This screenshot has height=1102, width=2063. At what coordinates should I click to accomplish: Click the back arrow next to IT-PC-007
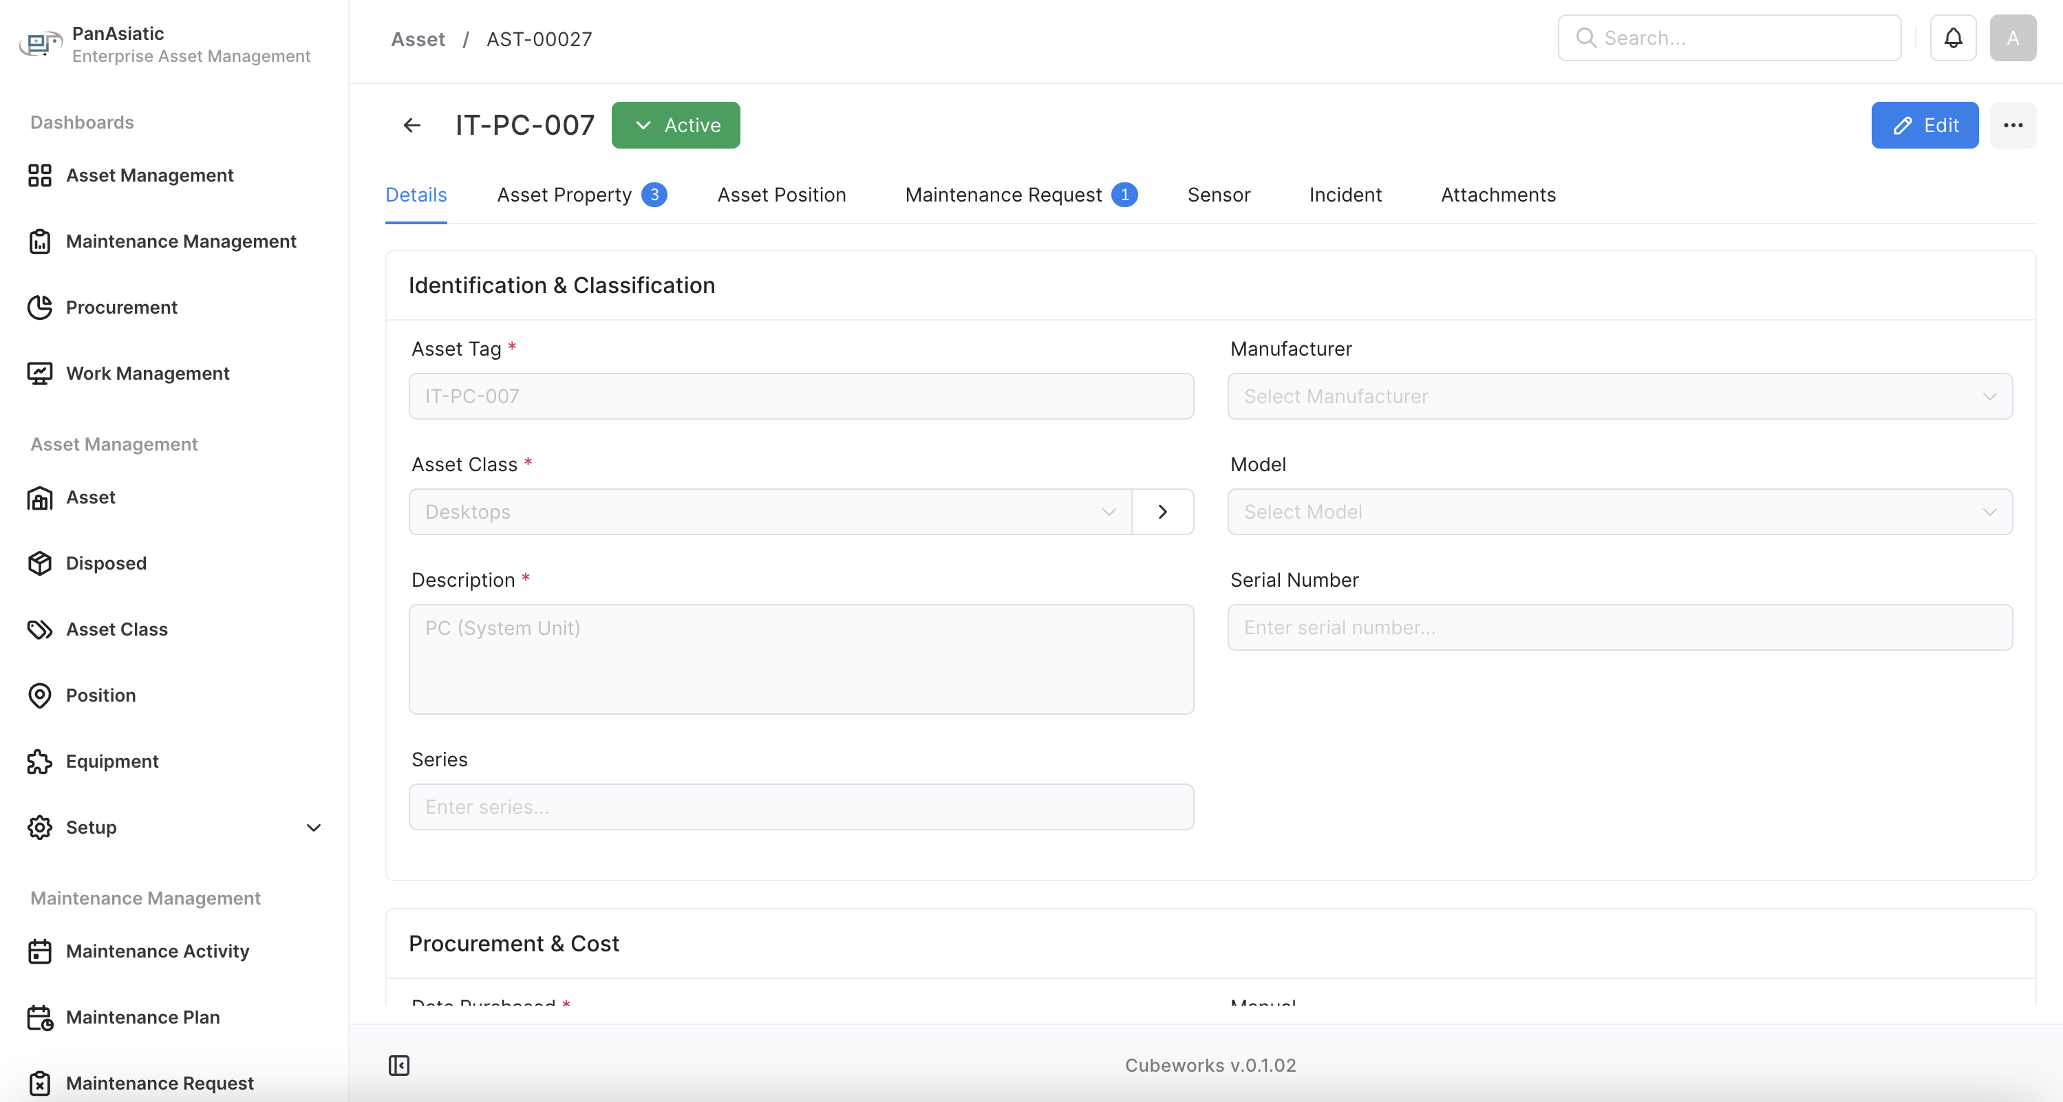pyautogui.click(x=411, y=125)
